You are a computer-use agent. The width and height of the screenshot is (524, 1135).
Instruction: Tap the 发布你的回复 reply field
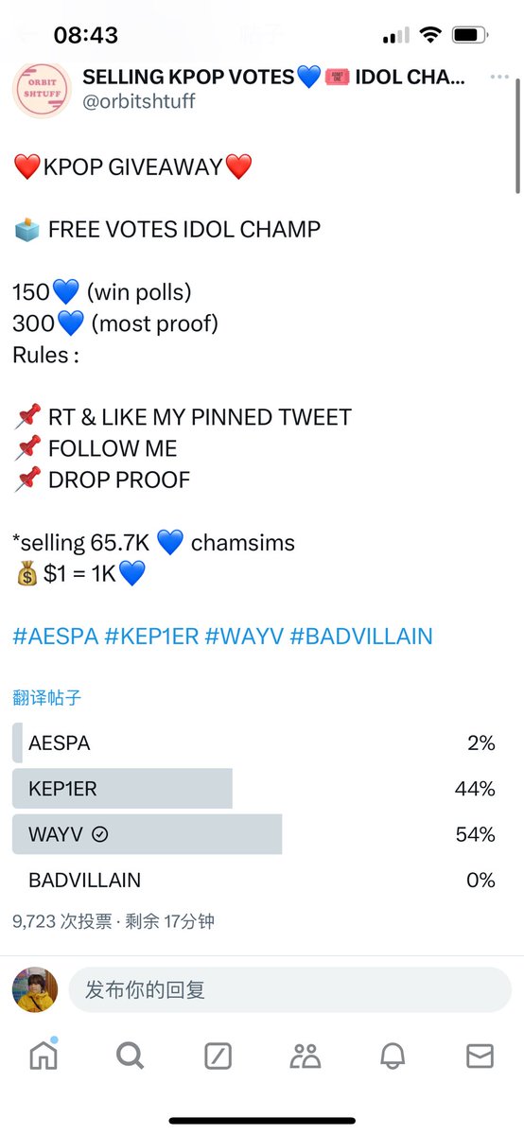(290, 990)
